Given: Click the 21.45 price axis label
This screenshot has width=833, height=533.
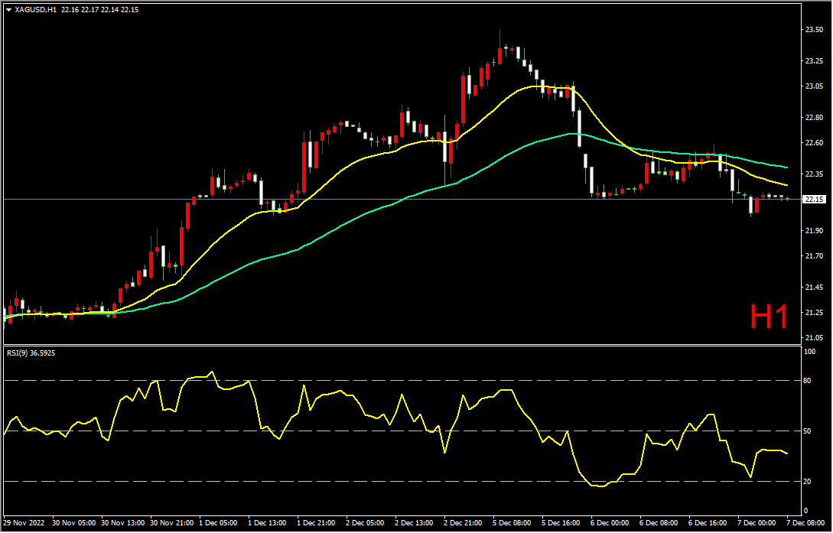Looking at the screenshot, I should (x=815, y=288).
